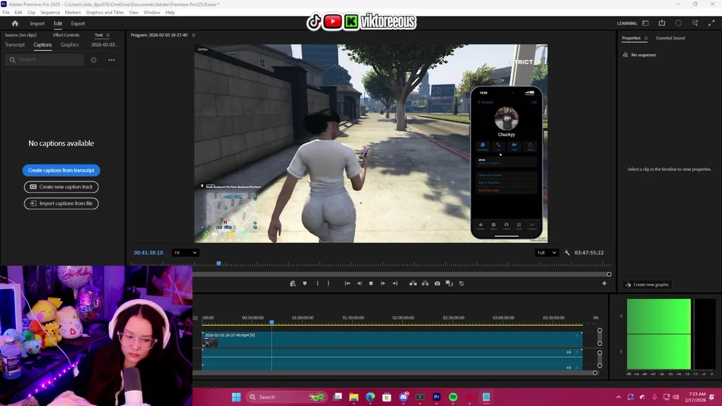Click the Mark In brace icon
The width and height of the screenshot is (722, 406).
(318, 284)
